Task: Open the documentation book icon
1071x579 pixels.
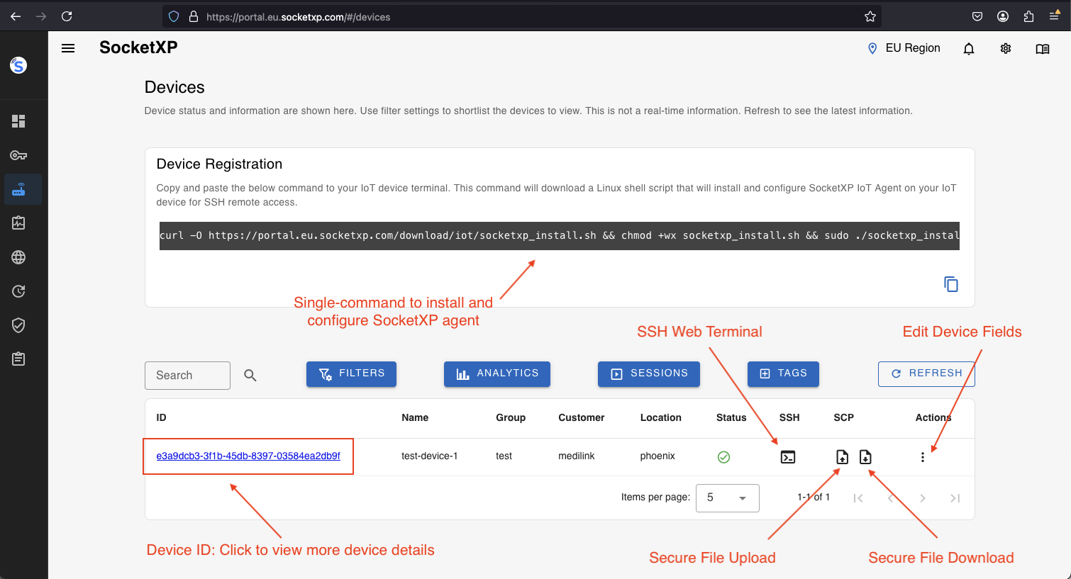Action: point(1043,49)
